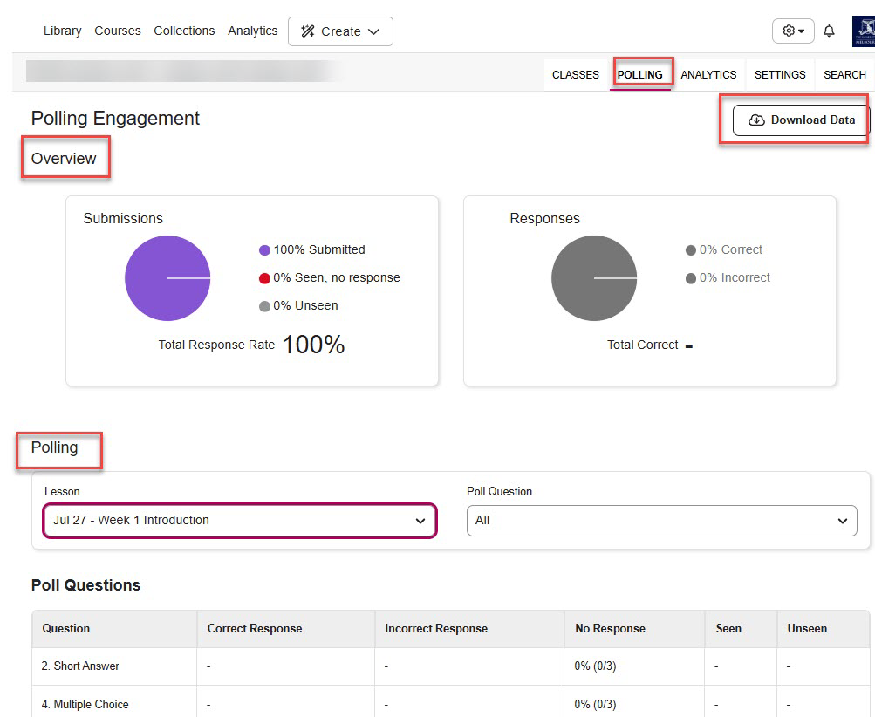Expand the Poll Question dropdown
This screenshot has height=717, width=875.
pyautogui.click(x=662, y=521)
